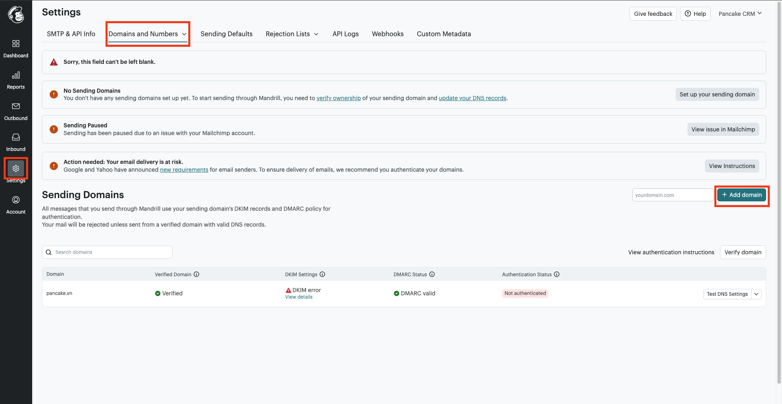The width and height of the screenshot is (782, 404).
Task: Click the Settings gear icon
Action: 16,168
